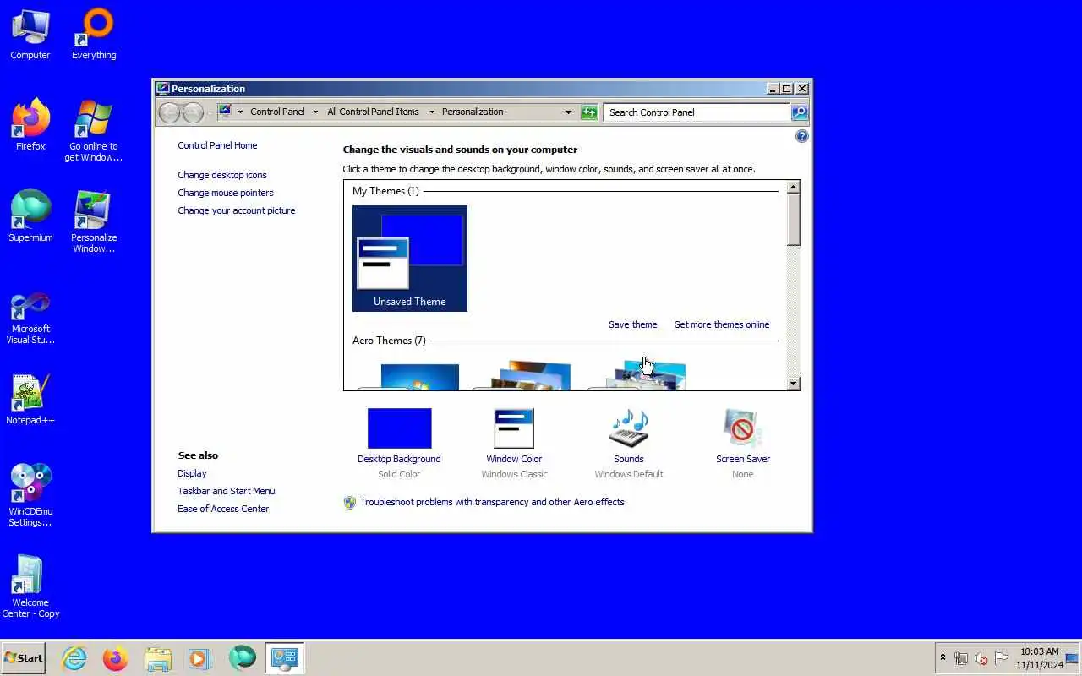Open Control Panel Home link
1082x676 pixels.
tap(217, 145)
